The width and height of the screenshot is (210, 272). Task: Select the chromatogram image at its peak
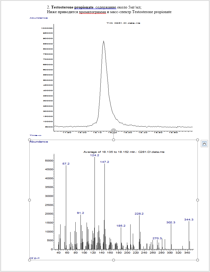click(x=103, y=42)
